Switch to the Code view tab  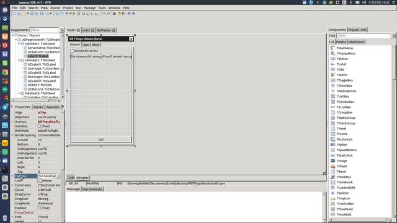71,178
